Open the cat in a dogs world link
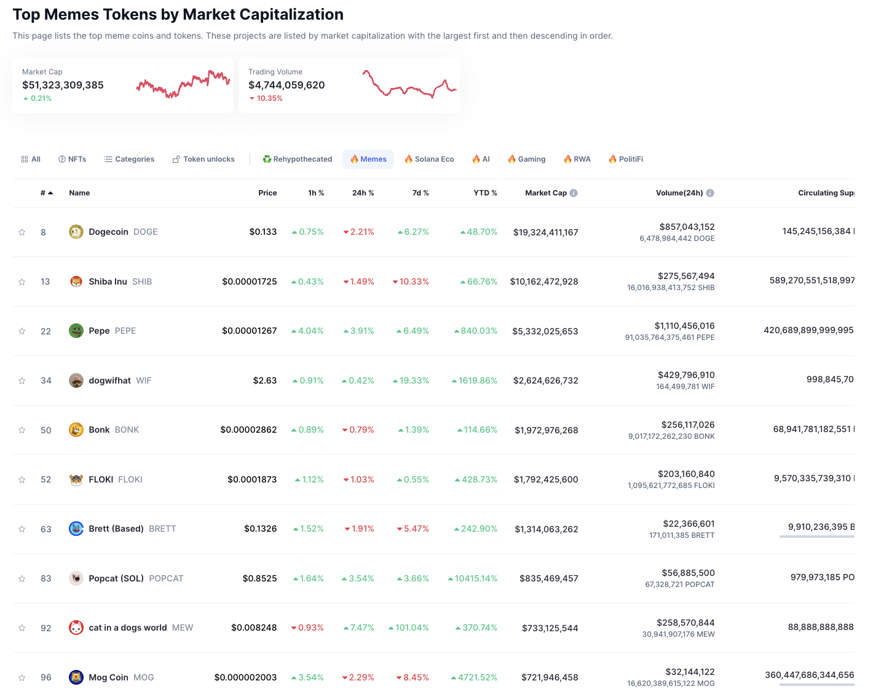The width and height of the screenshot is (884, 697). [x=128, y=628]
